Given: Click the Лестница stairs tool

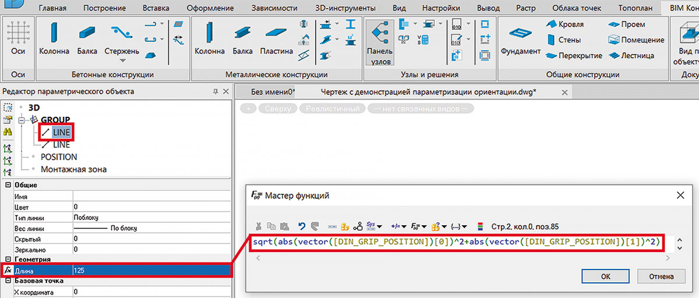Looking at the screenshot, I should (631, 56).
